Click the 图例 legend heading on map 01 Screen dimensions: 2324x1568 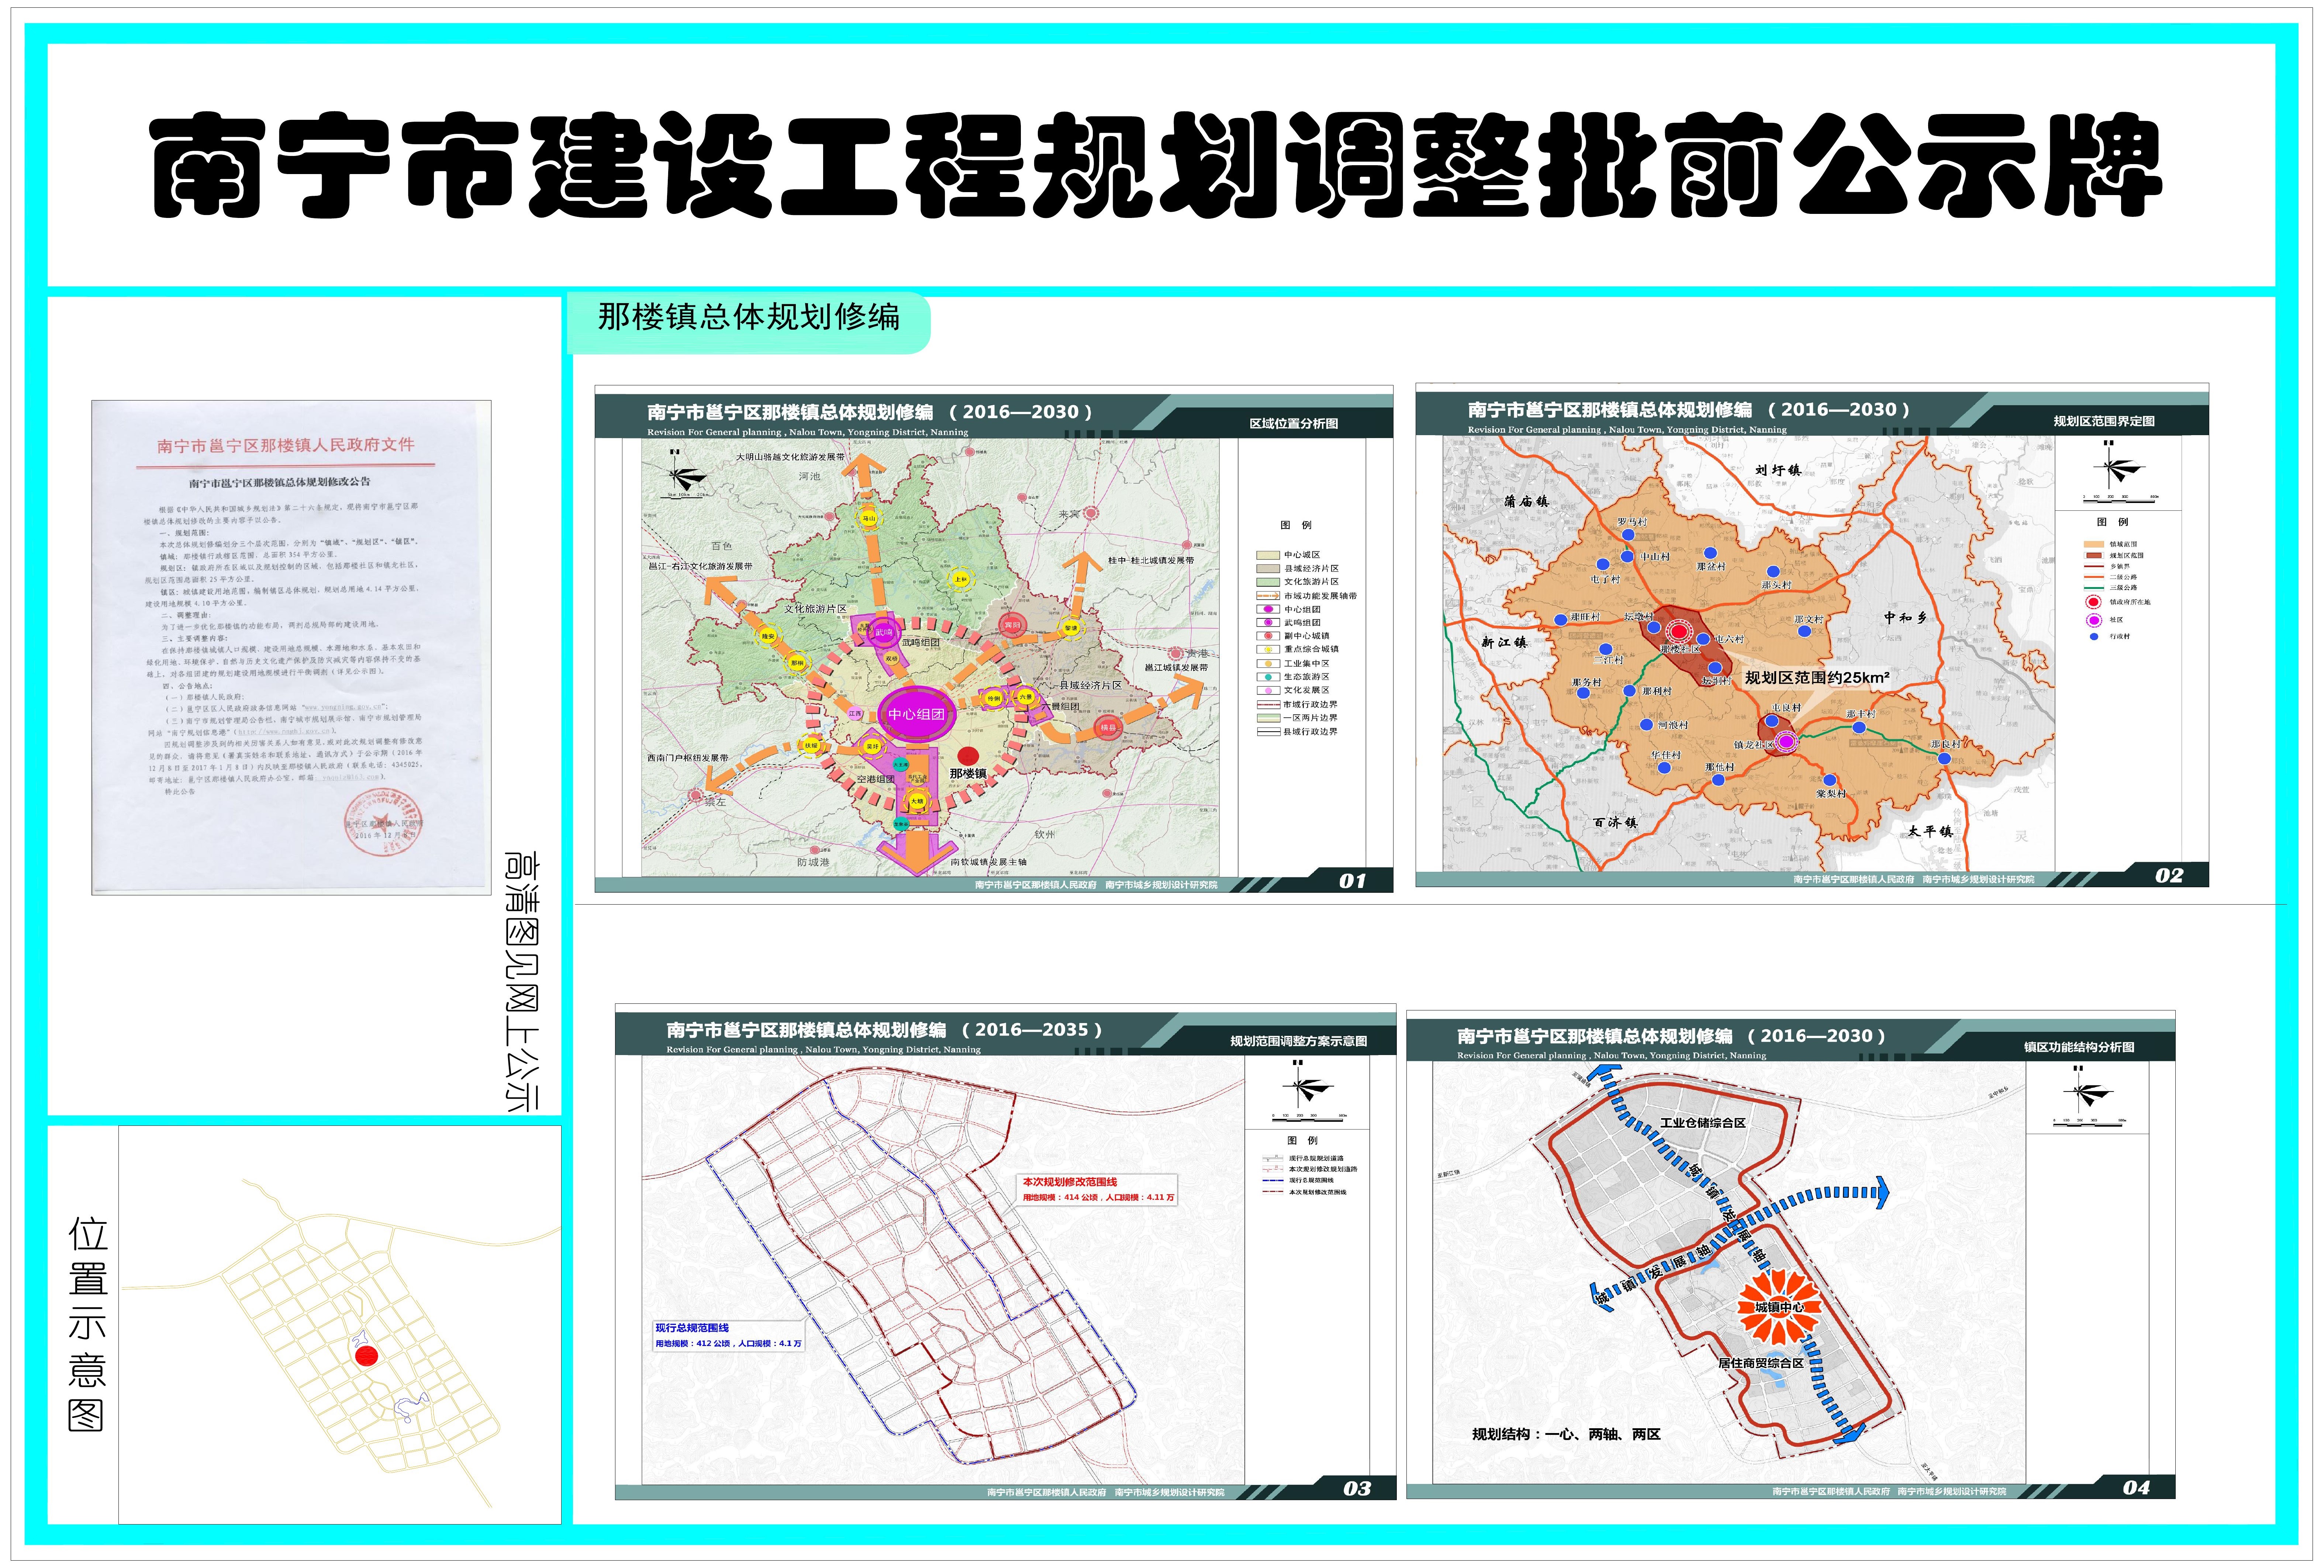click(x=1296, y=525)
